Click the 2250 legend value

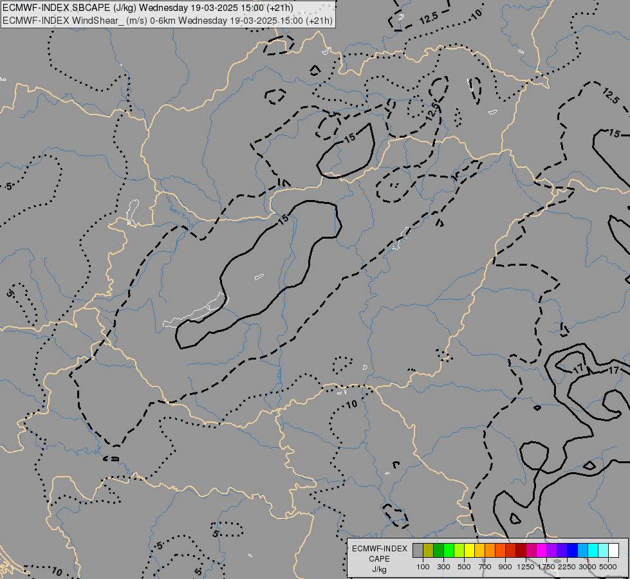coord(567,567)
